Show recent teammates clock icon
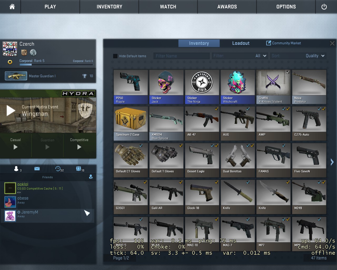 (58, 169)
